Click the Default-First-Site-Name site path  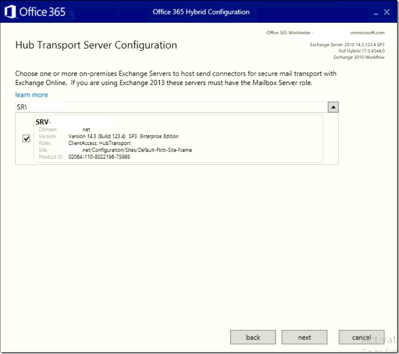[x=137, y=150]
